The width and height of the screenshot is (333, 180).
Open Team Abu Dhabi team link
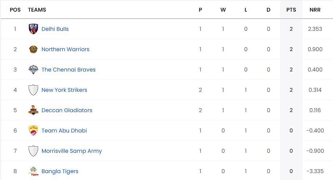(64, 131)
